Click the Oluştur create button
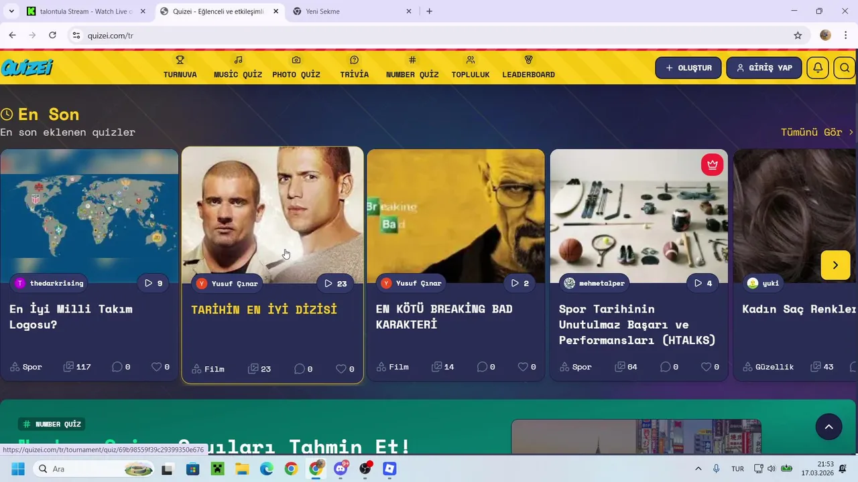The width and height of the screenshot is (858, 482). pos(688,68)
